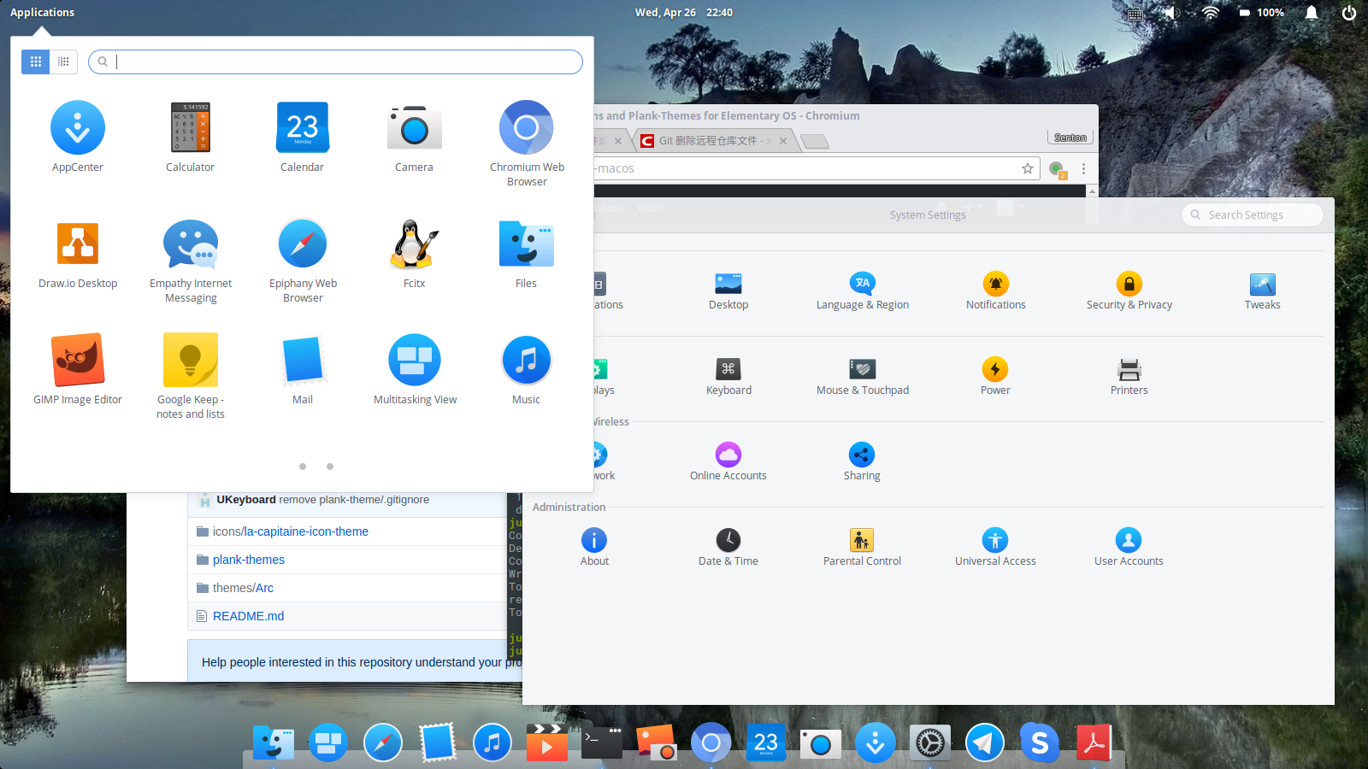Image resolution: width=1368 pixels, height=769 pixels.
Task: Open Keyboard settings
Action: click(x=728, y=377)
